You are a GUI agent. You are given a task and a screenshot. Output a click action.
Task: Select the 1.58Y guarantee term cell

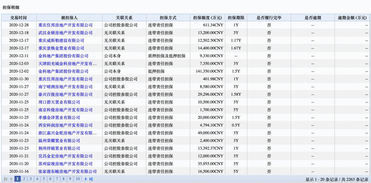pyautogui.click(x=236, y=94)
